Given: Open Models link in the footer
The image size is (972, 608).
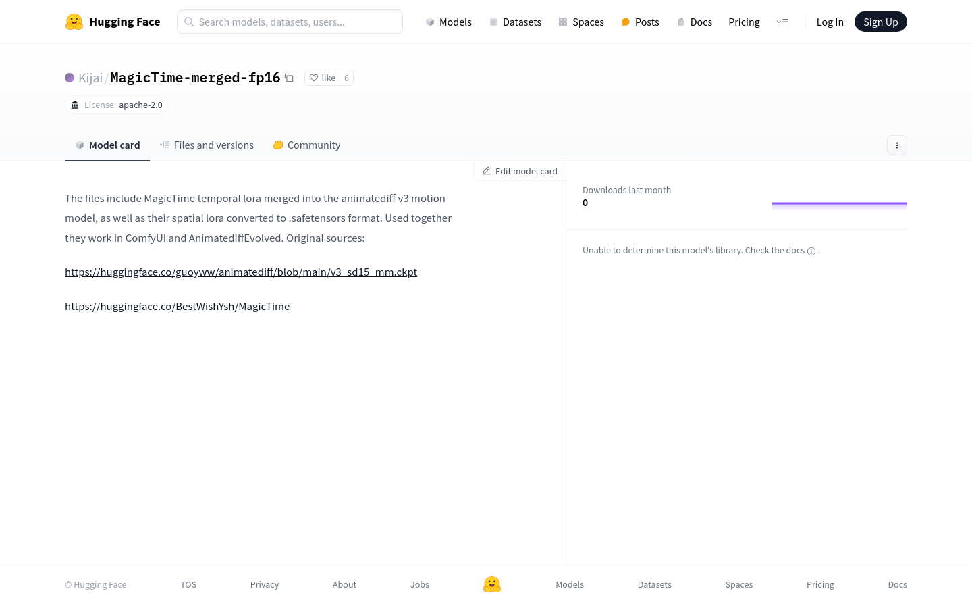Looking at the screenshot, I should (570, 584).
